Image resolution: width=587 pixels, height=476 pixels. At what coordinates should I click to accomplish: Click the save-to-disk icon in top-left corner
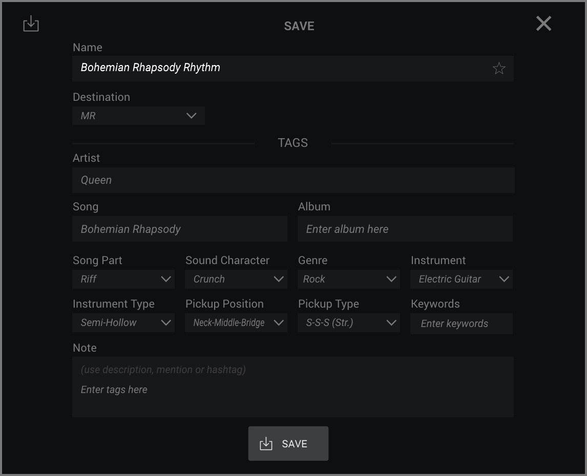point(31,24)
